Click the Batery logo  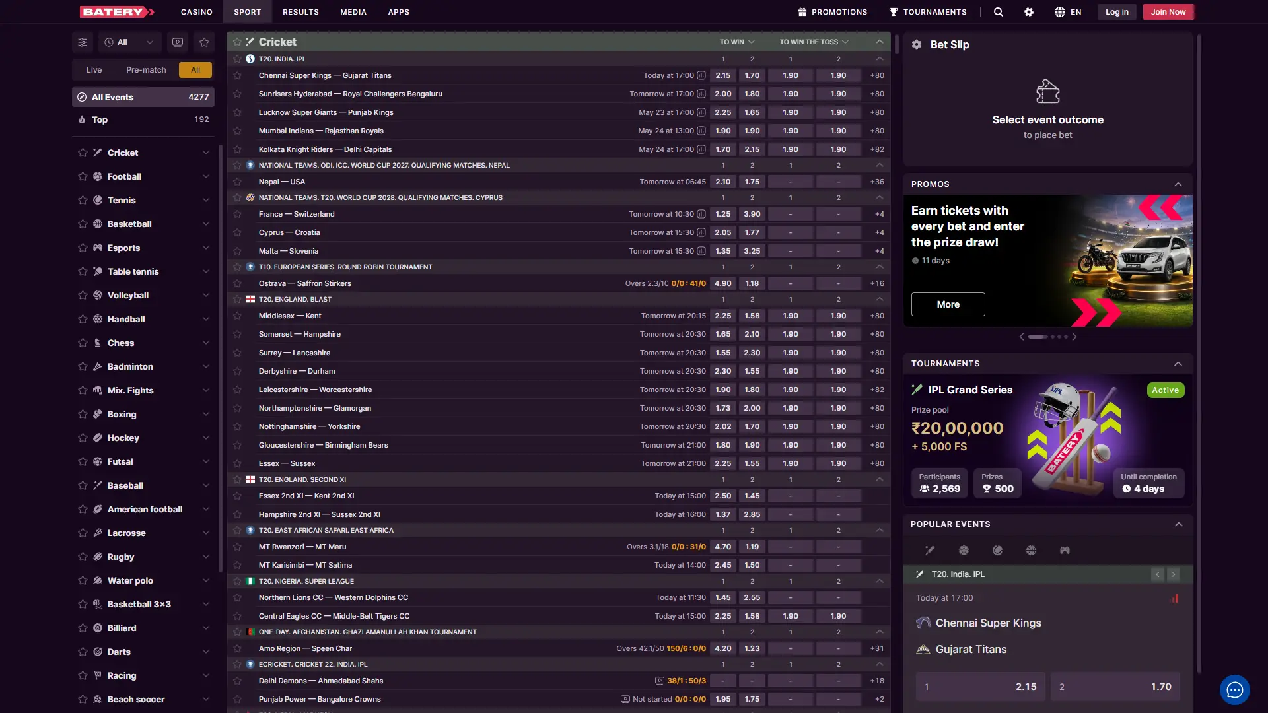117,12
